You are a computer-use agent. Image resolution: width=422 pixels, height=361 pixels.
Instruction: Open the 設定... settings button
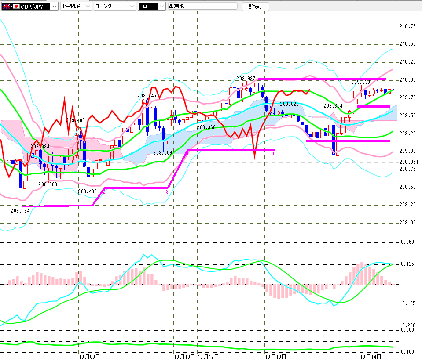(x=255, y=7)
